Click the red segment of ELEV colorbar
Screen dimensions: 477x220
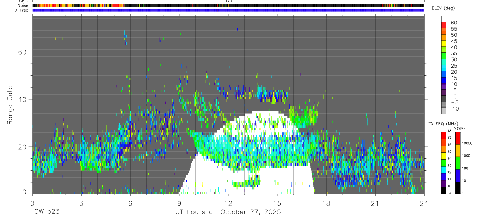(x=444, y=25)
